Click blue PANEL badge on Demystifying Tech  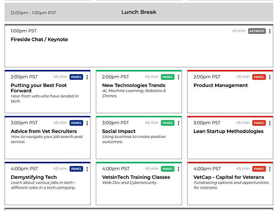pos(76,169)
